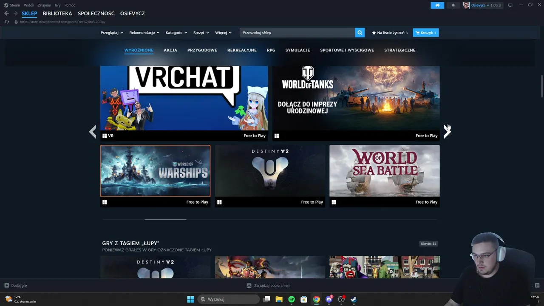Expand the Sprzęt dropdown

201,33
